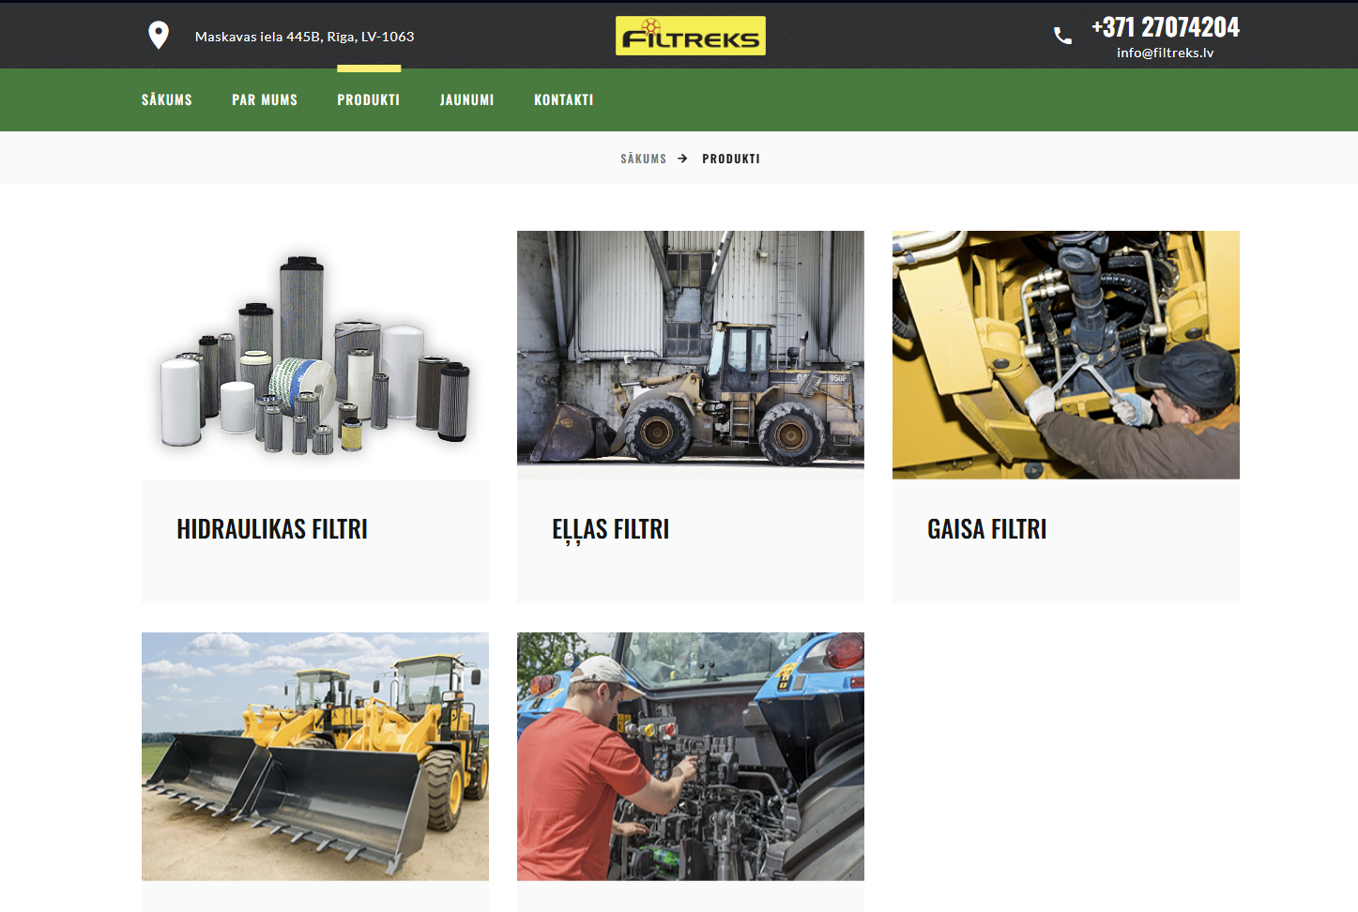This screenshot has width=1358, height=912.
Task: Click the wheel loader by warehouse photo
Action: (x=690, y=355)
